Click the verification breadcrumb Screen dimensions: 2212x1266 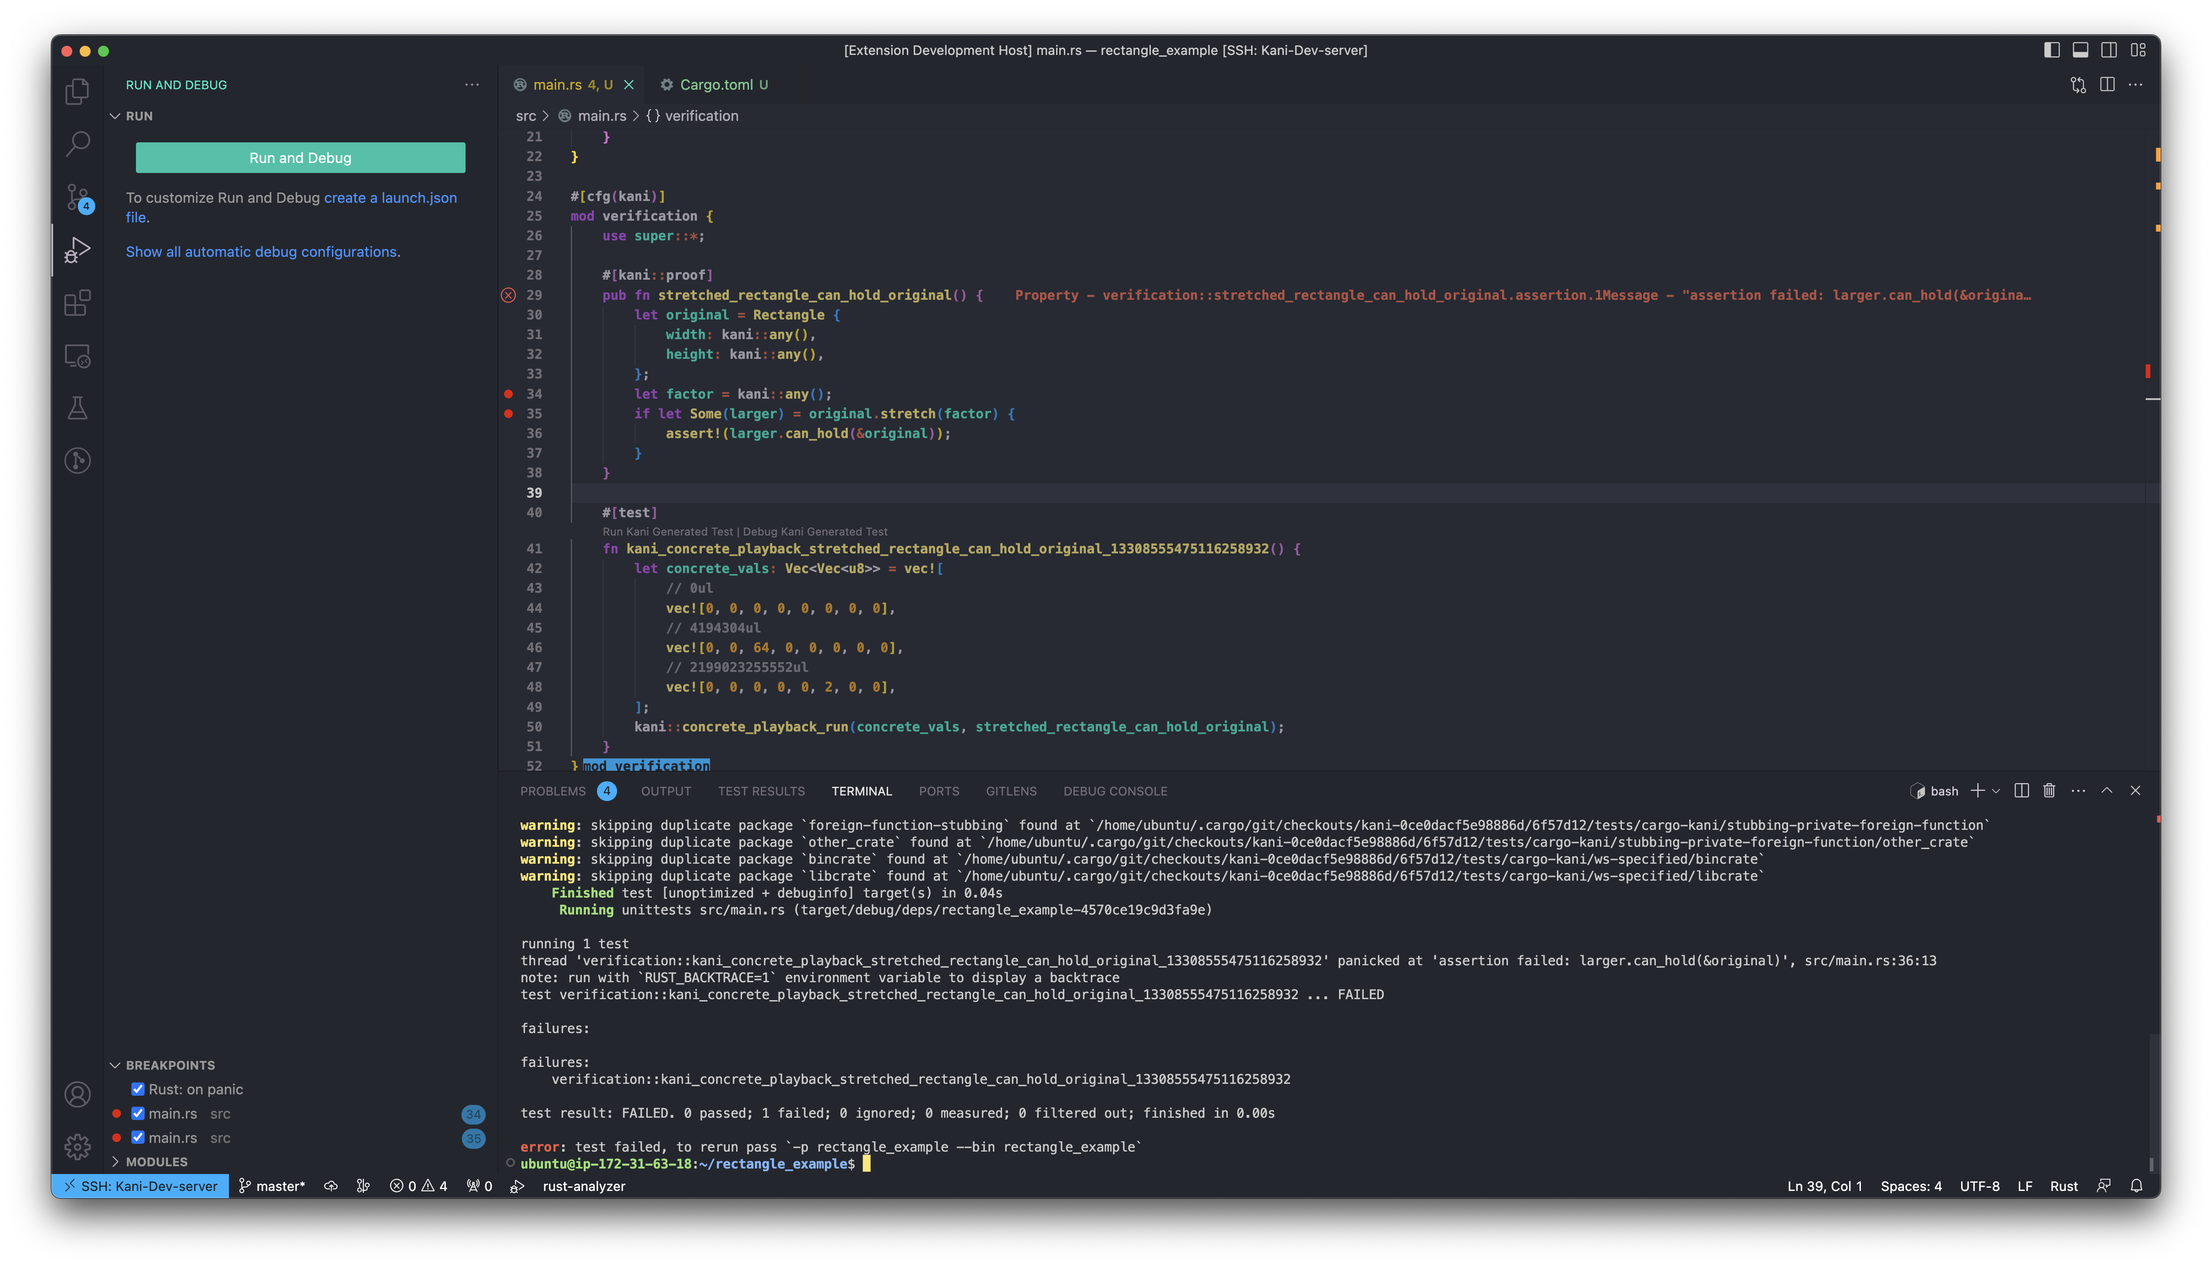tap(692, 116)
